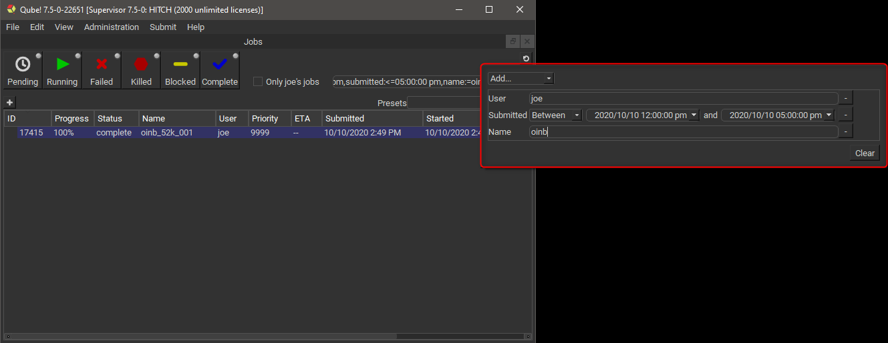Filter by Complete jobs
The height and width of the screenshot is (343, 888).
(220, 71)
